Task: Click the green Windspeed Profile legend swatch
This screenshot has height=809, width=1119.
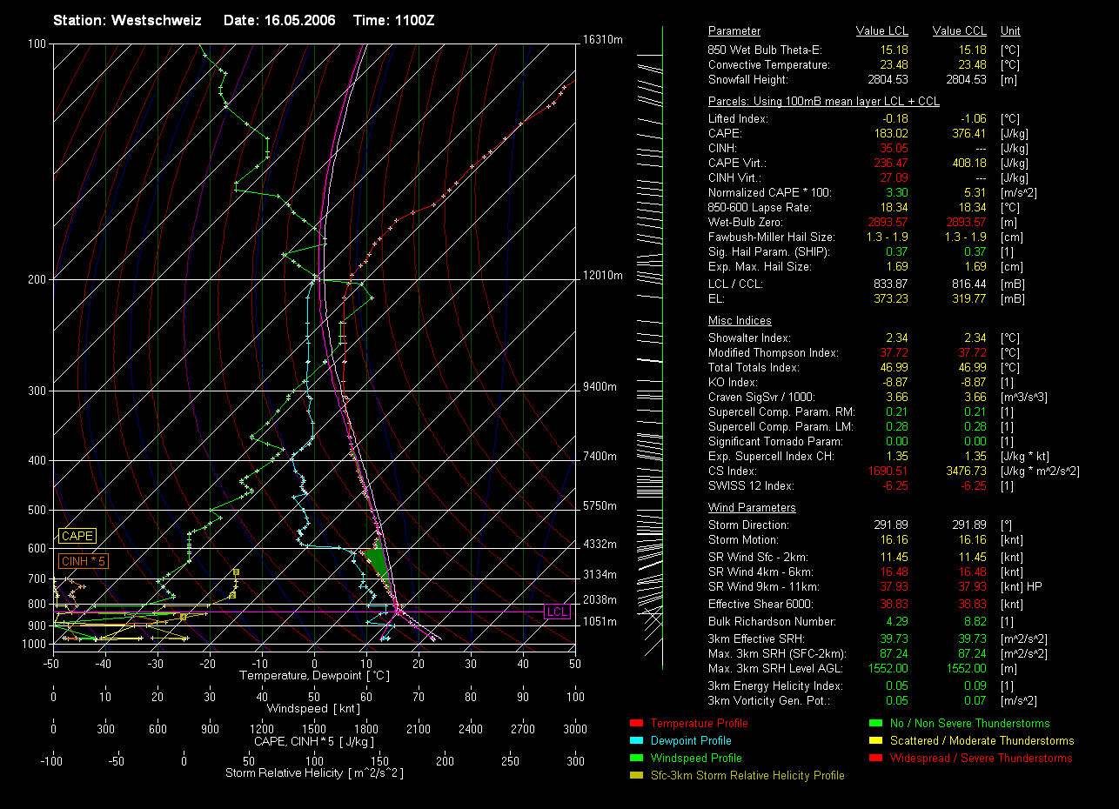Action: tap(635, 759)
